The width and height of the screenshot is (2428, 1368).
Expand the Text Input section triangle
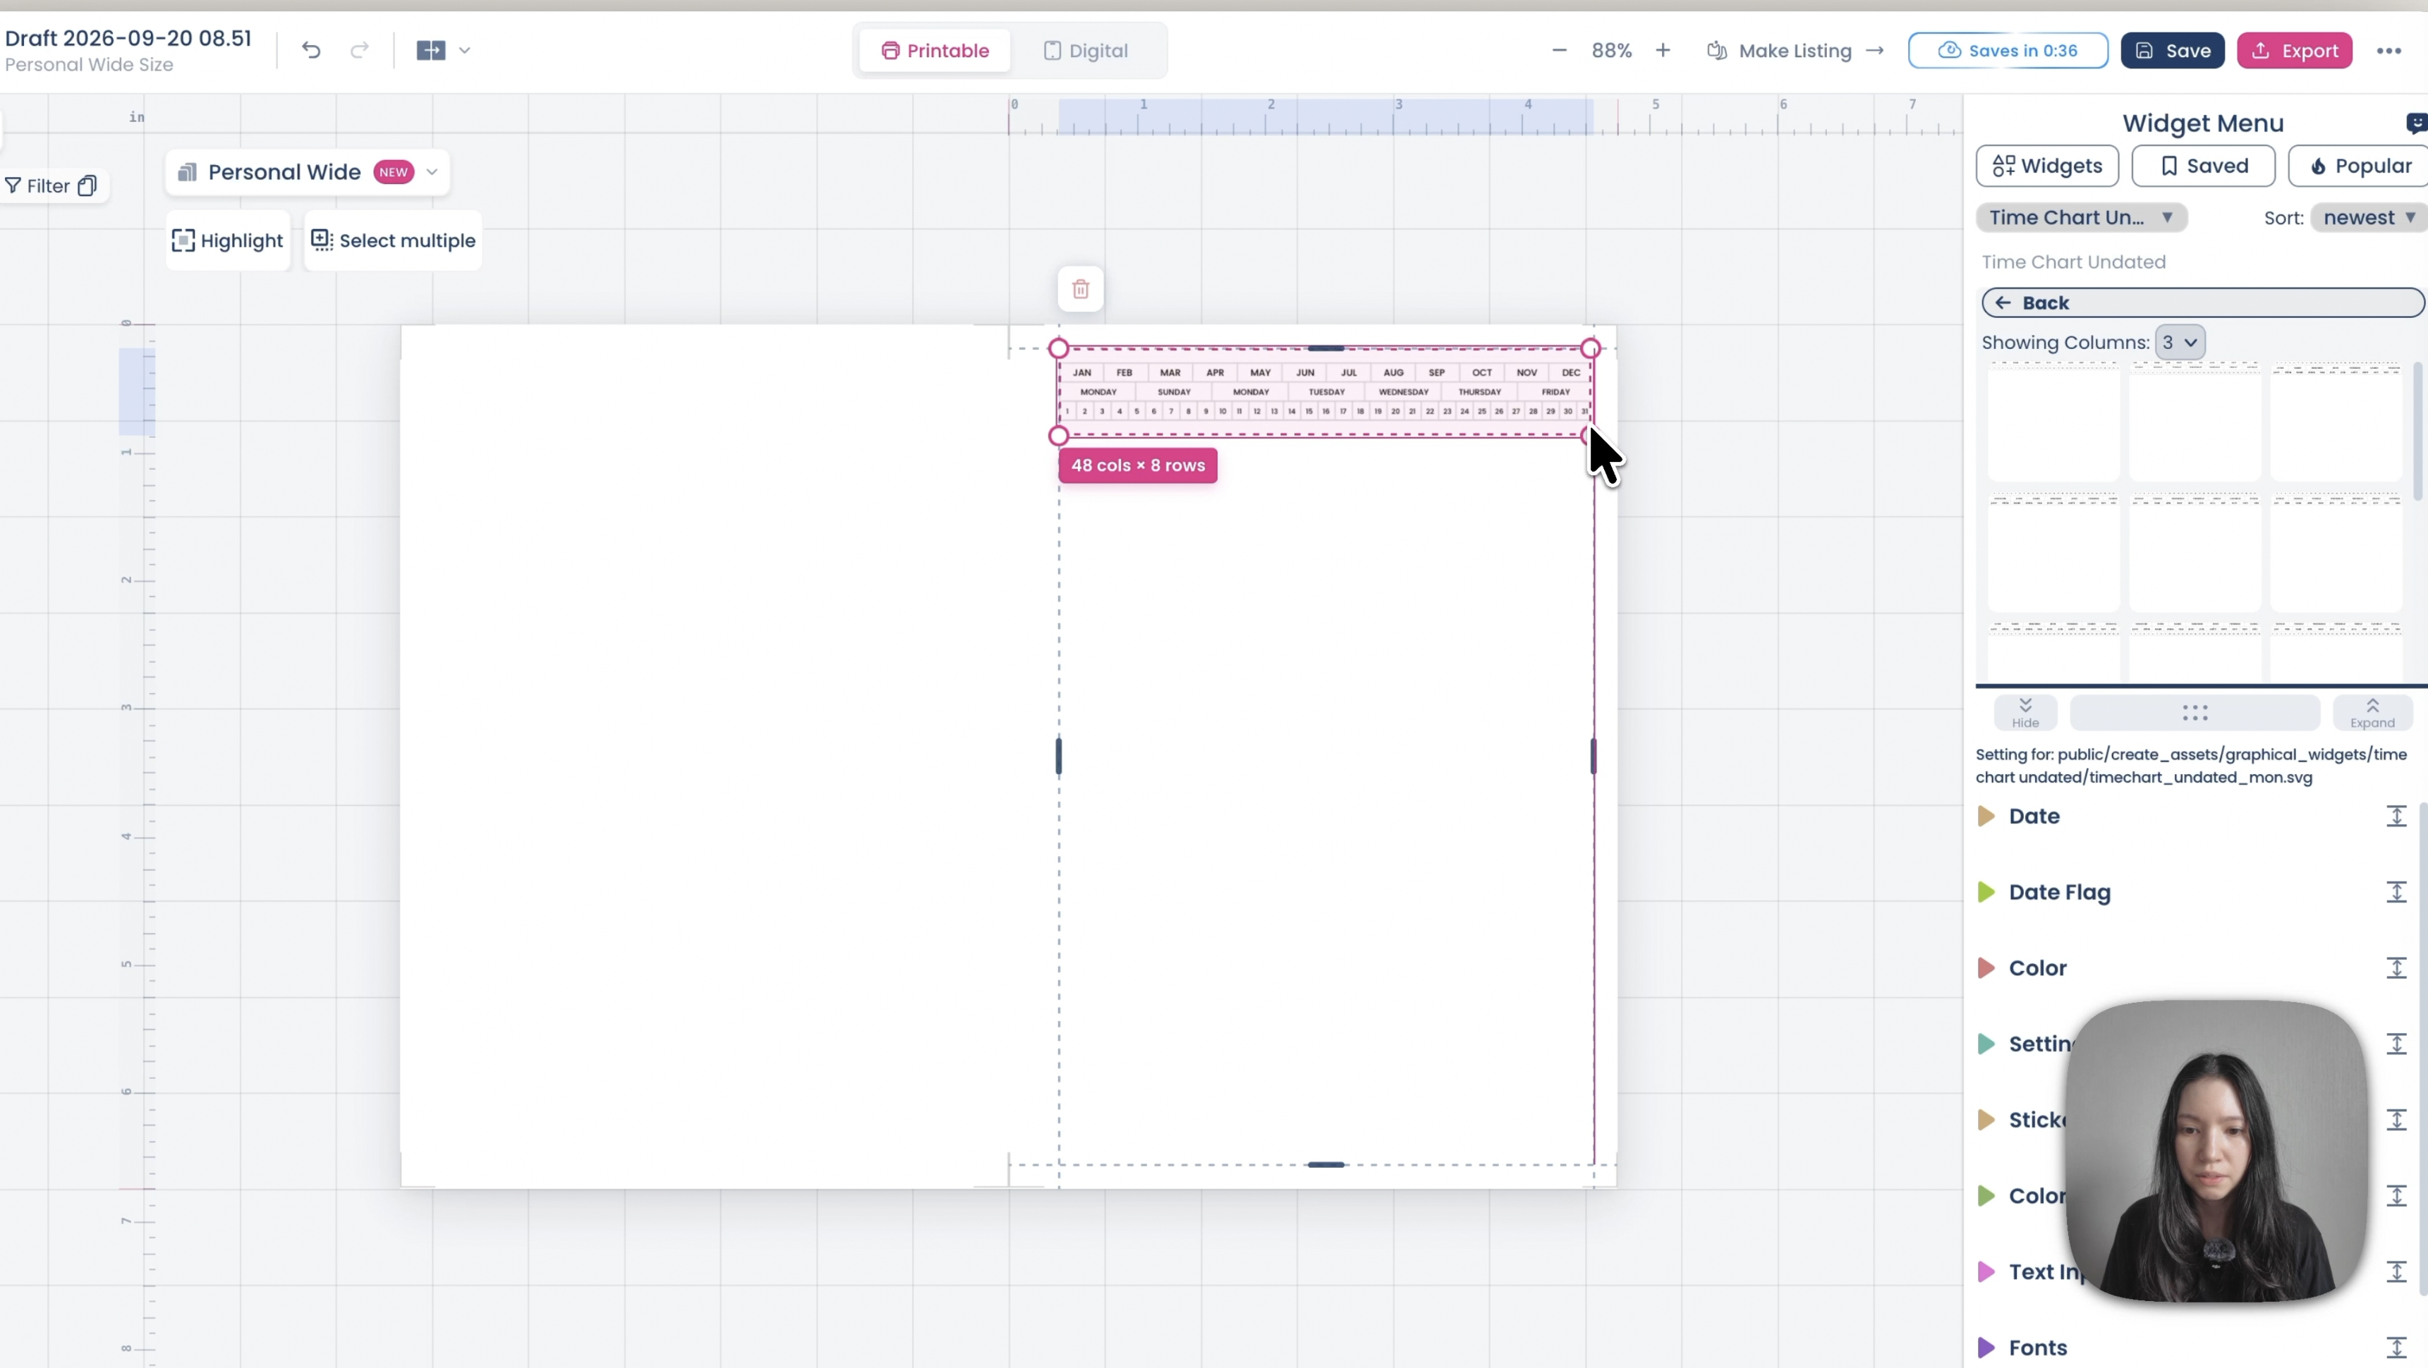coord(1986,1272)
